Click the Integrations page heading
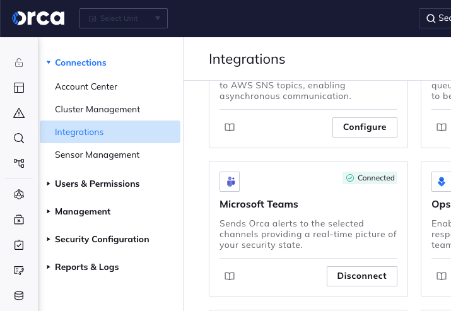 point(247,59)
